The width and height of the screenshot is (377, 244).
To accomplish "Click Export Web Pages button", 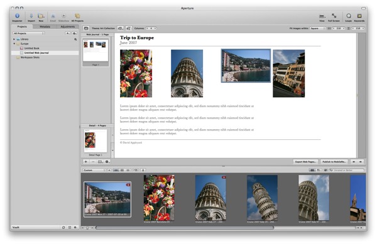I will [x=305, y=162].
